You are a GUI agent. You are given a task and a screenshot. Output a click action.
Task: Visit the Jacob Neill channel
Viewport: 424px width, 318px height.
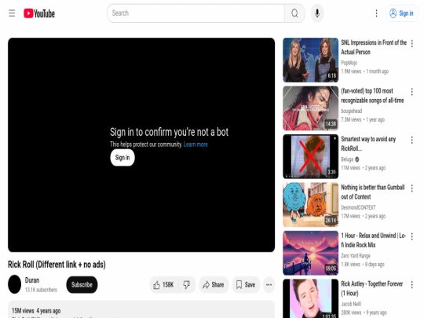(351, 304)
